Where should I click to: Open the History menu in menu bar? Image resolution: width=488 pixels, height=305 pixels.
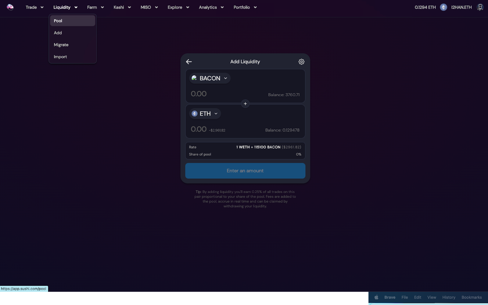[449, 297]
